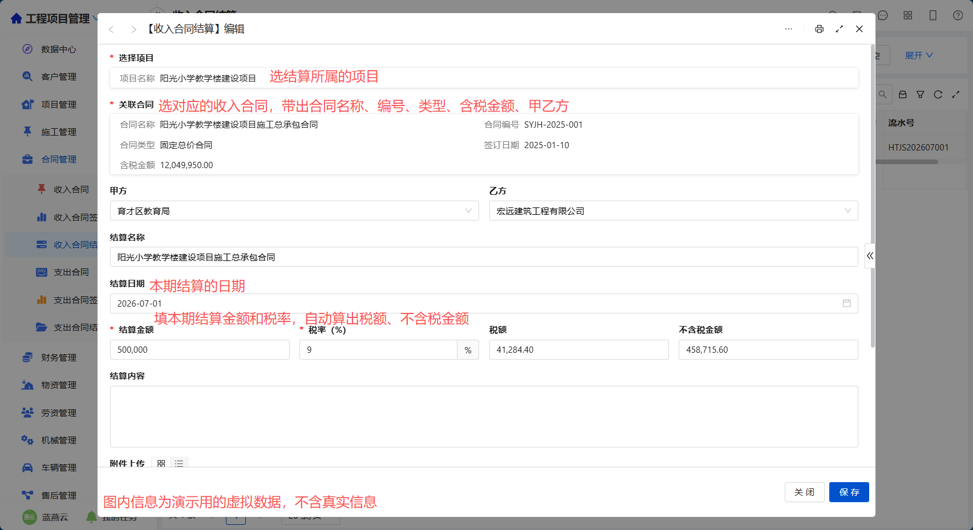The width and height of the screenshot is (973, 530).
Task: Click the search icon in background toolbar
Action: tap(882, 95)
